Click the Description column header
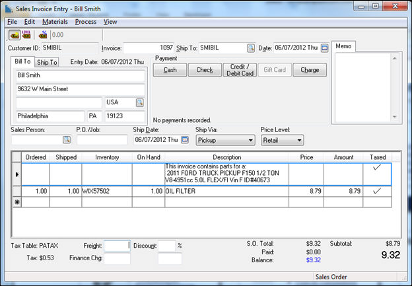This screenshot has height=286, width=412. [227, 157]
